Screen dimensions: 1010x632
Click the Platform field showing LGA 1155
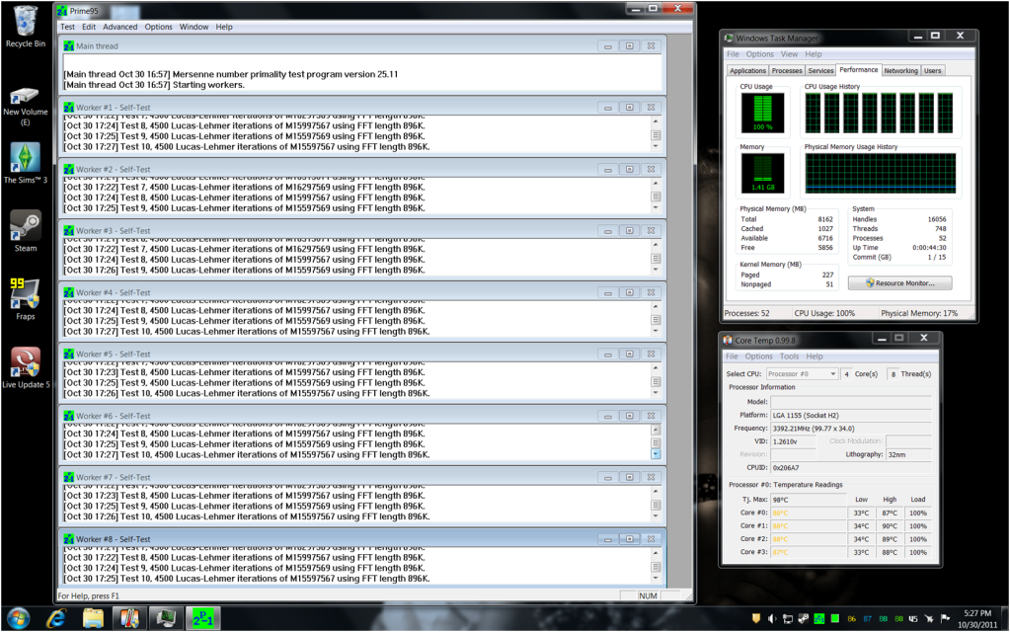pyautogui.click(x=851, y=416)
